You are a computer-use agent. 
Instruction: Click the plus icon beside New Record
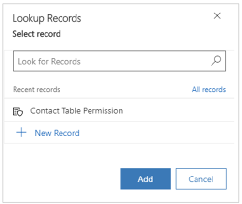point(21,132)
